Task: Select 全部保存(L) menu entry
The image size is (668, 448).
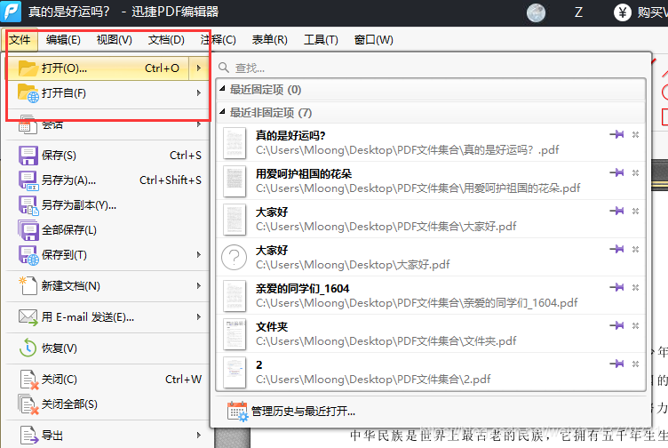Action: click(108, 230)
